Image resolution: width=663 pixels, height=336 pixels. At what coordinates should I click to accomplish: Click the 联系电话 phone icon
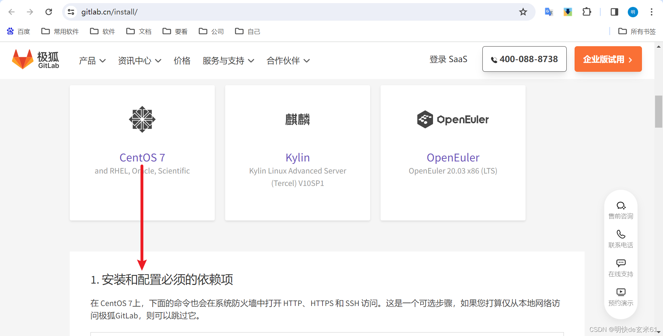(x=621, y=234)
